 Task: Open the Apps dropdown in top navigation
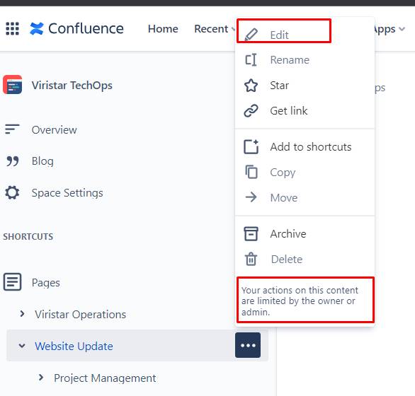(x=390, y=28)
